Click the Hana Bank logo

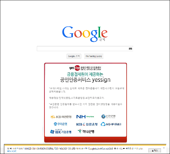click(x=86, y=131)
